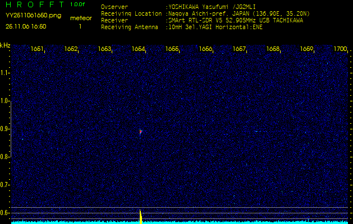Click the Receiving Antenna YAGI description
This screenshot has height=224, width=353.
pyautogui.click(x=216, y=26)
